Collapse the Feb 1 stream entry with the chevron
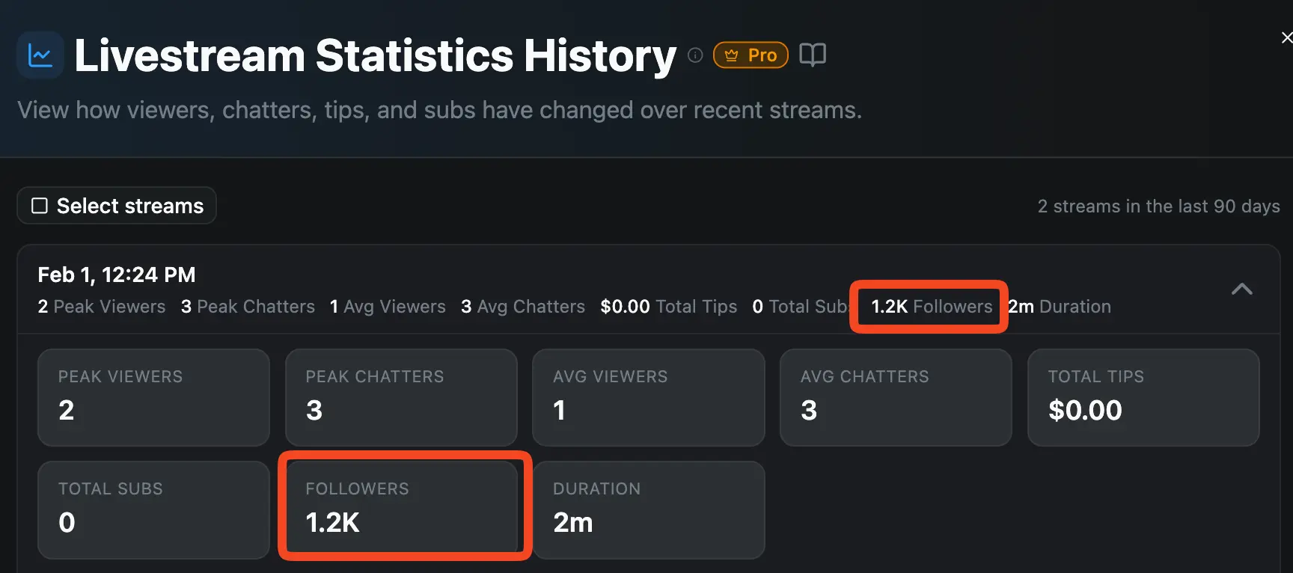1293x573 pixels. coord(1241,289)
